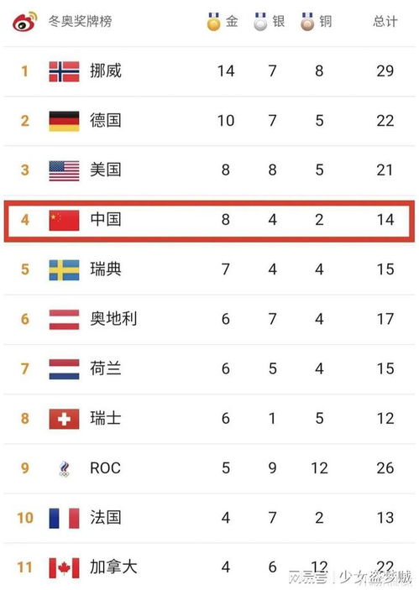Screen dimensions: 419x590
Task: Click the Sweden flag icon
Action: pyautogui.click(x=64, y=269)
